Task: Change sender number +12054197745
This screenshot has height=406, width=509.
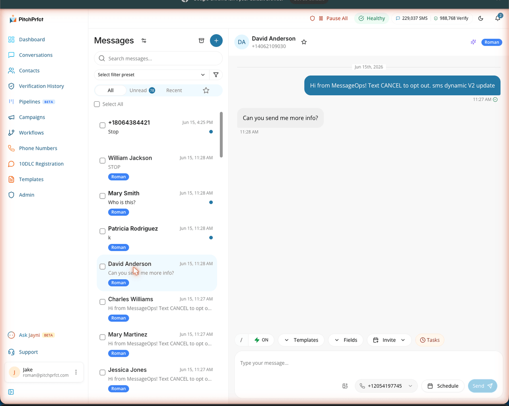Action: [386, 386]
